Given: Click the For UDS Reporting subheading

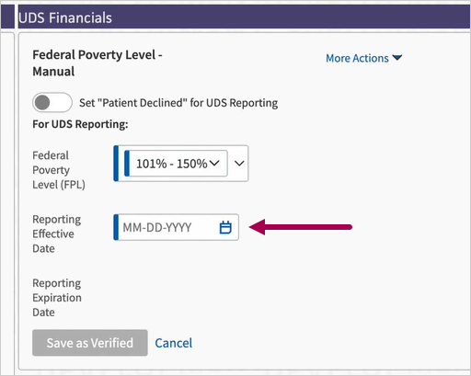Looking at the screenshot, I should tap(80, 124).
